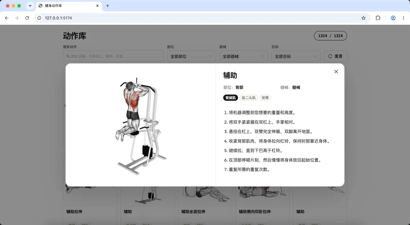410x225 pixels.
Task: Click the green macOS fullscreen button
Action: (x=19, y=6)
